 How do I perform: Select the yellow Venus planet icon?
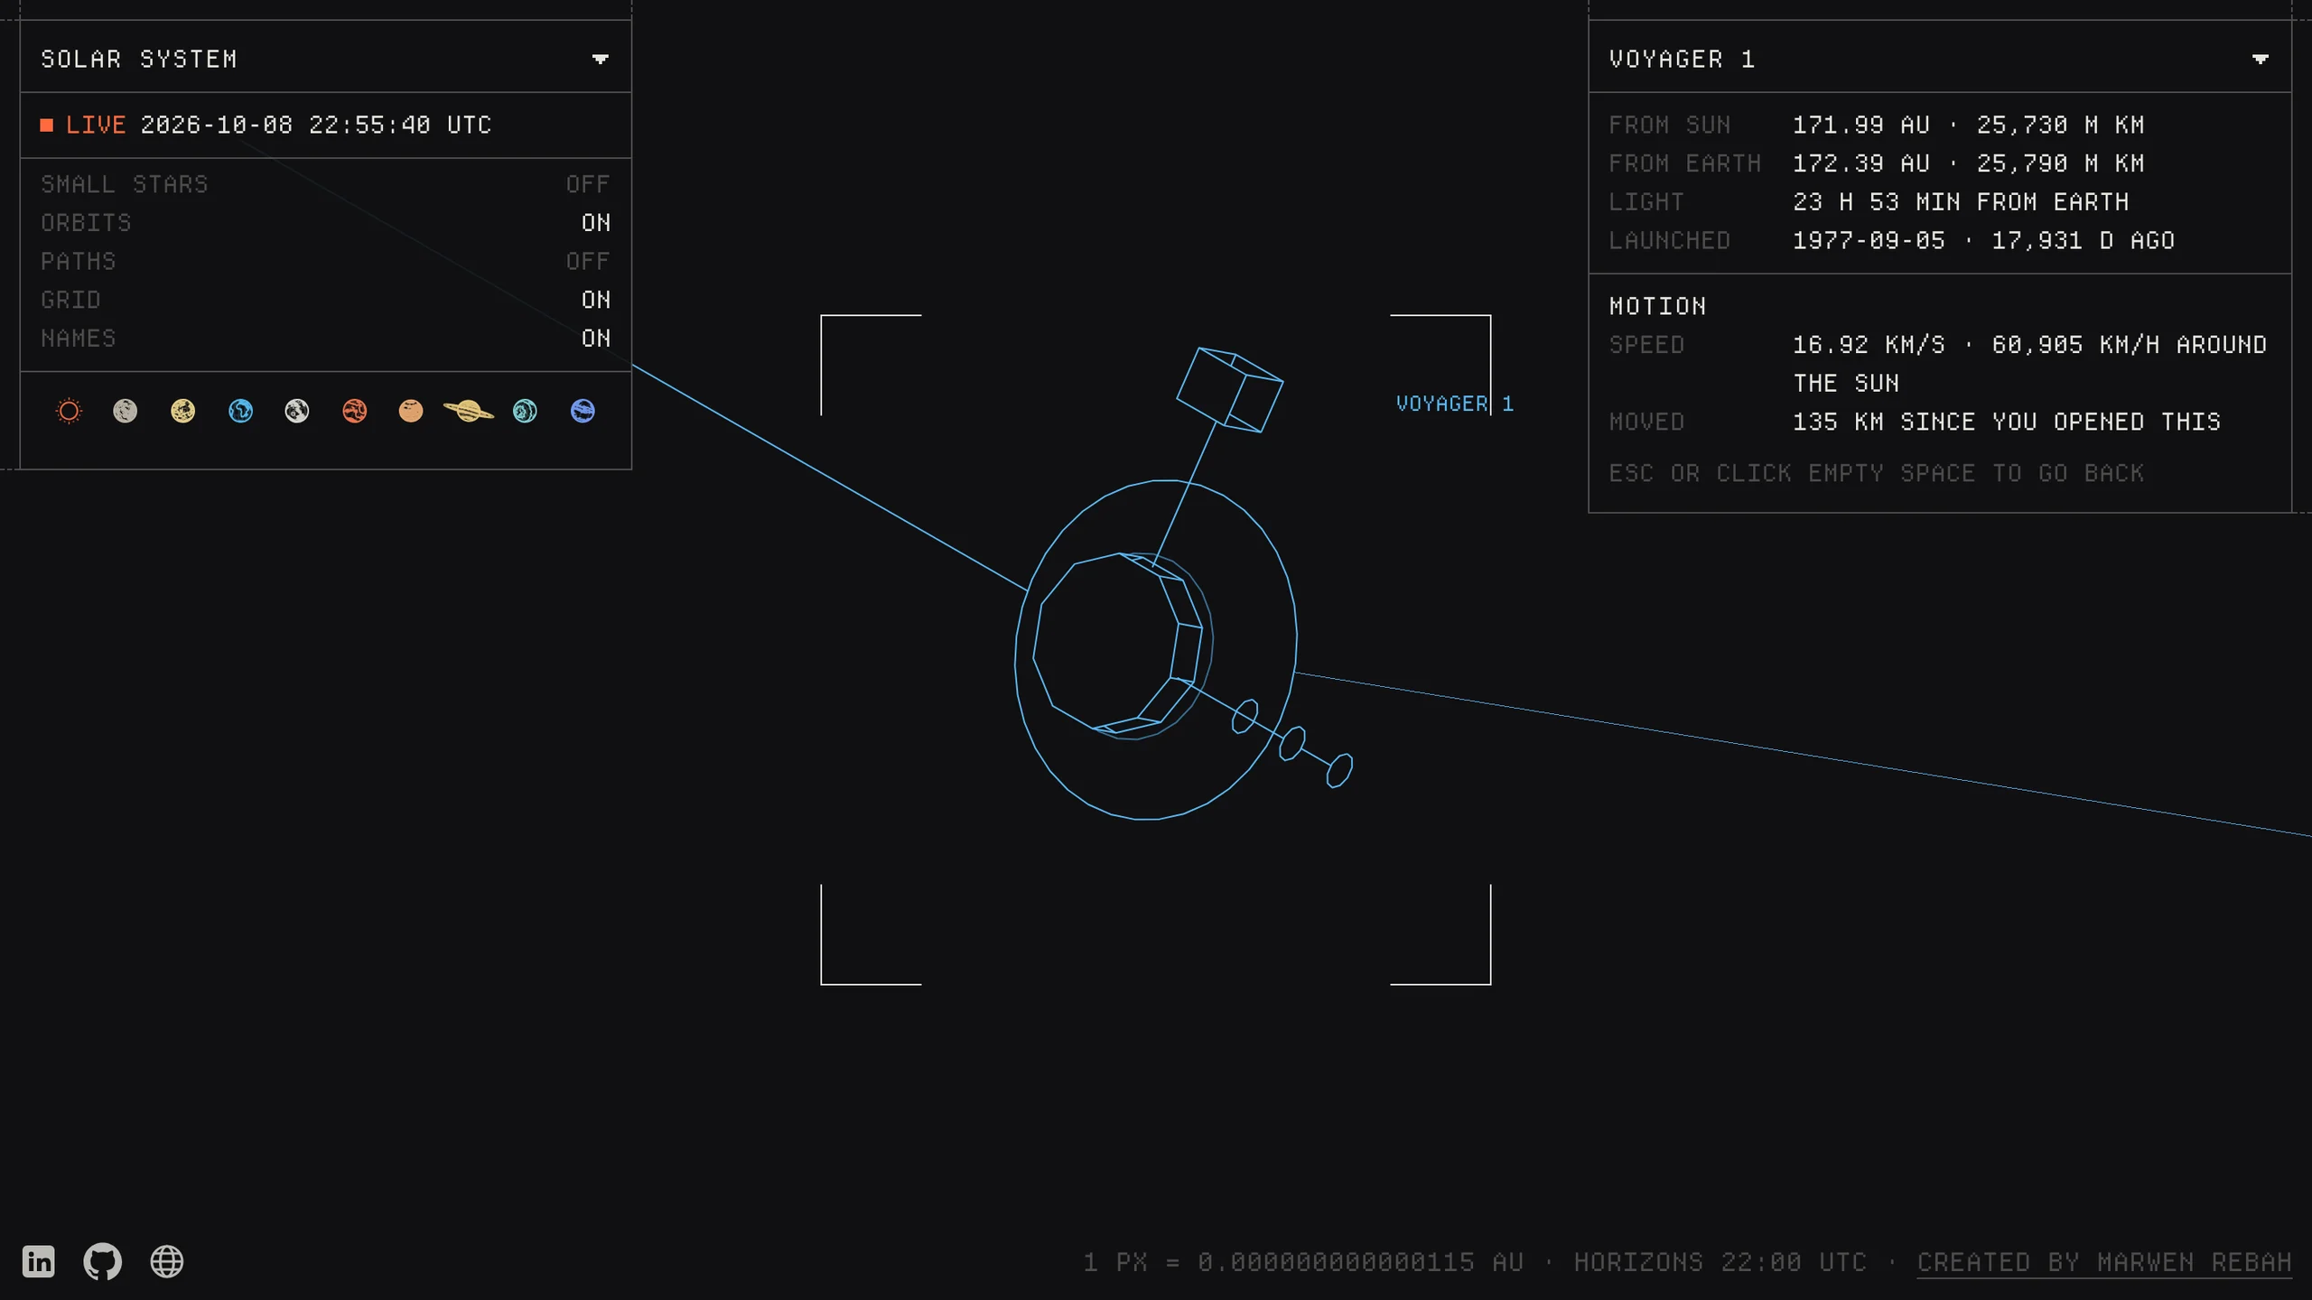(183, 412)
